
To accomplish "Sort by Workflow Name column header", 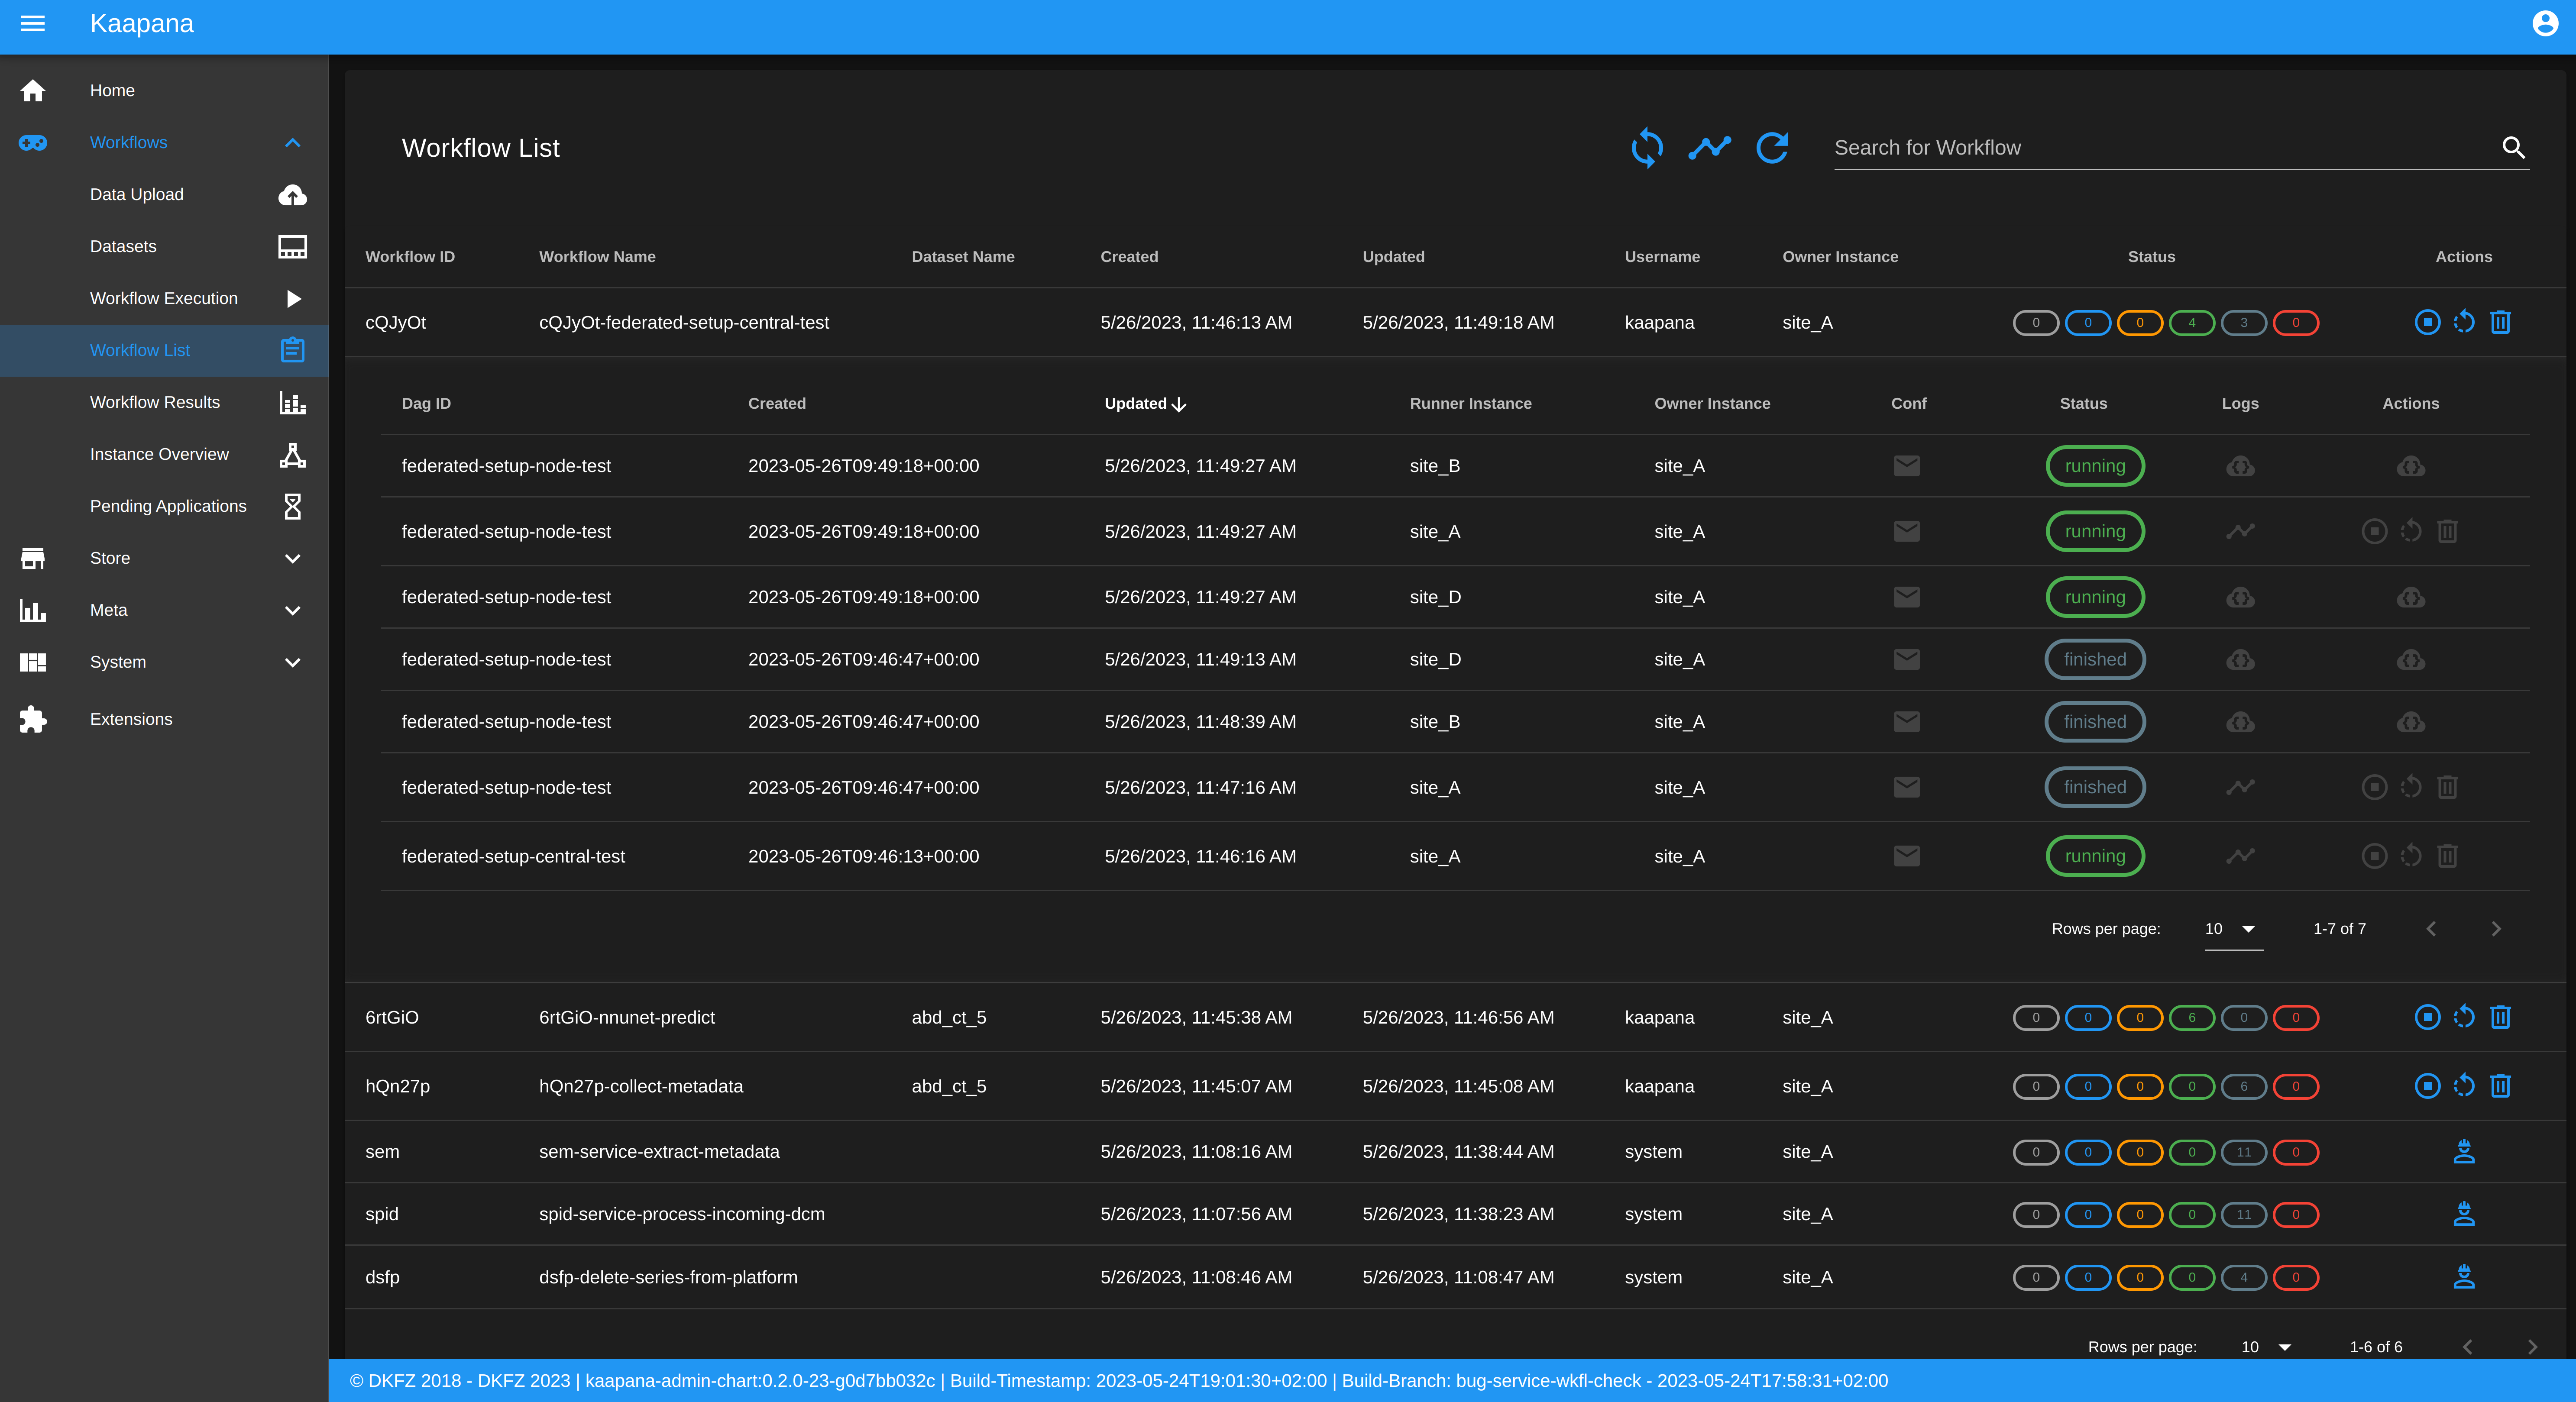I will click(x=597, y=257).
